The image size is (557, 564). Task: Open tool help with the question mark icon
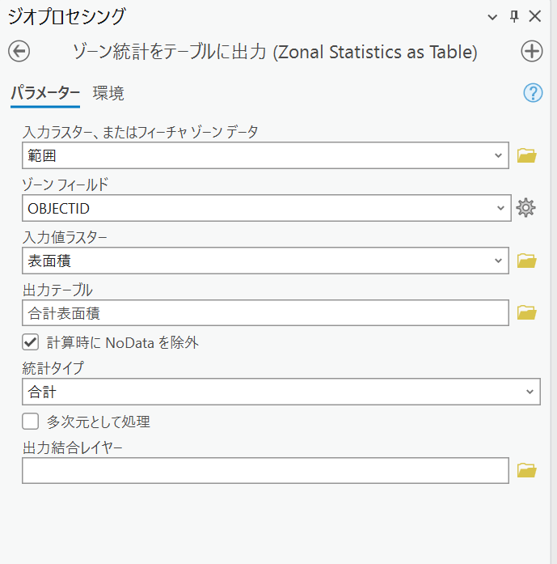point(533,93)
